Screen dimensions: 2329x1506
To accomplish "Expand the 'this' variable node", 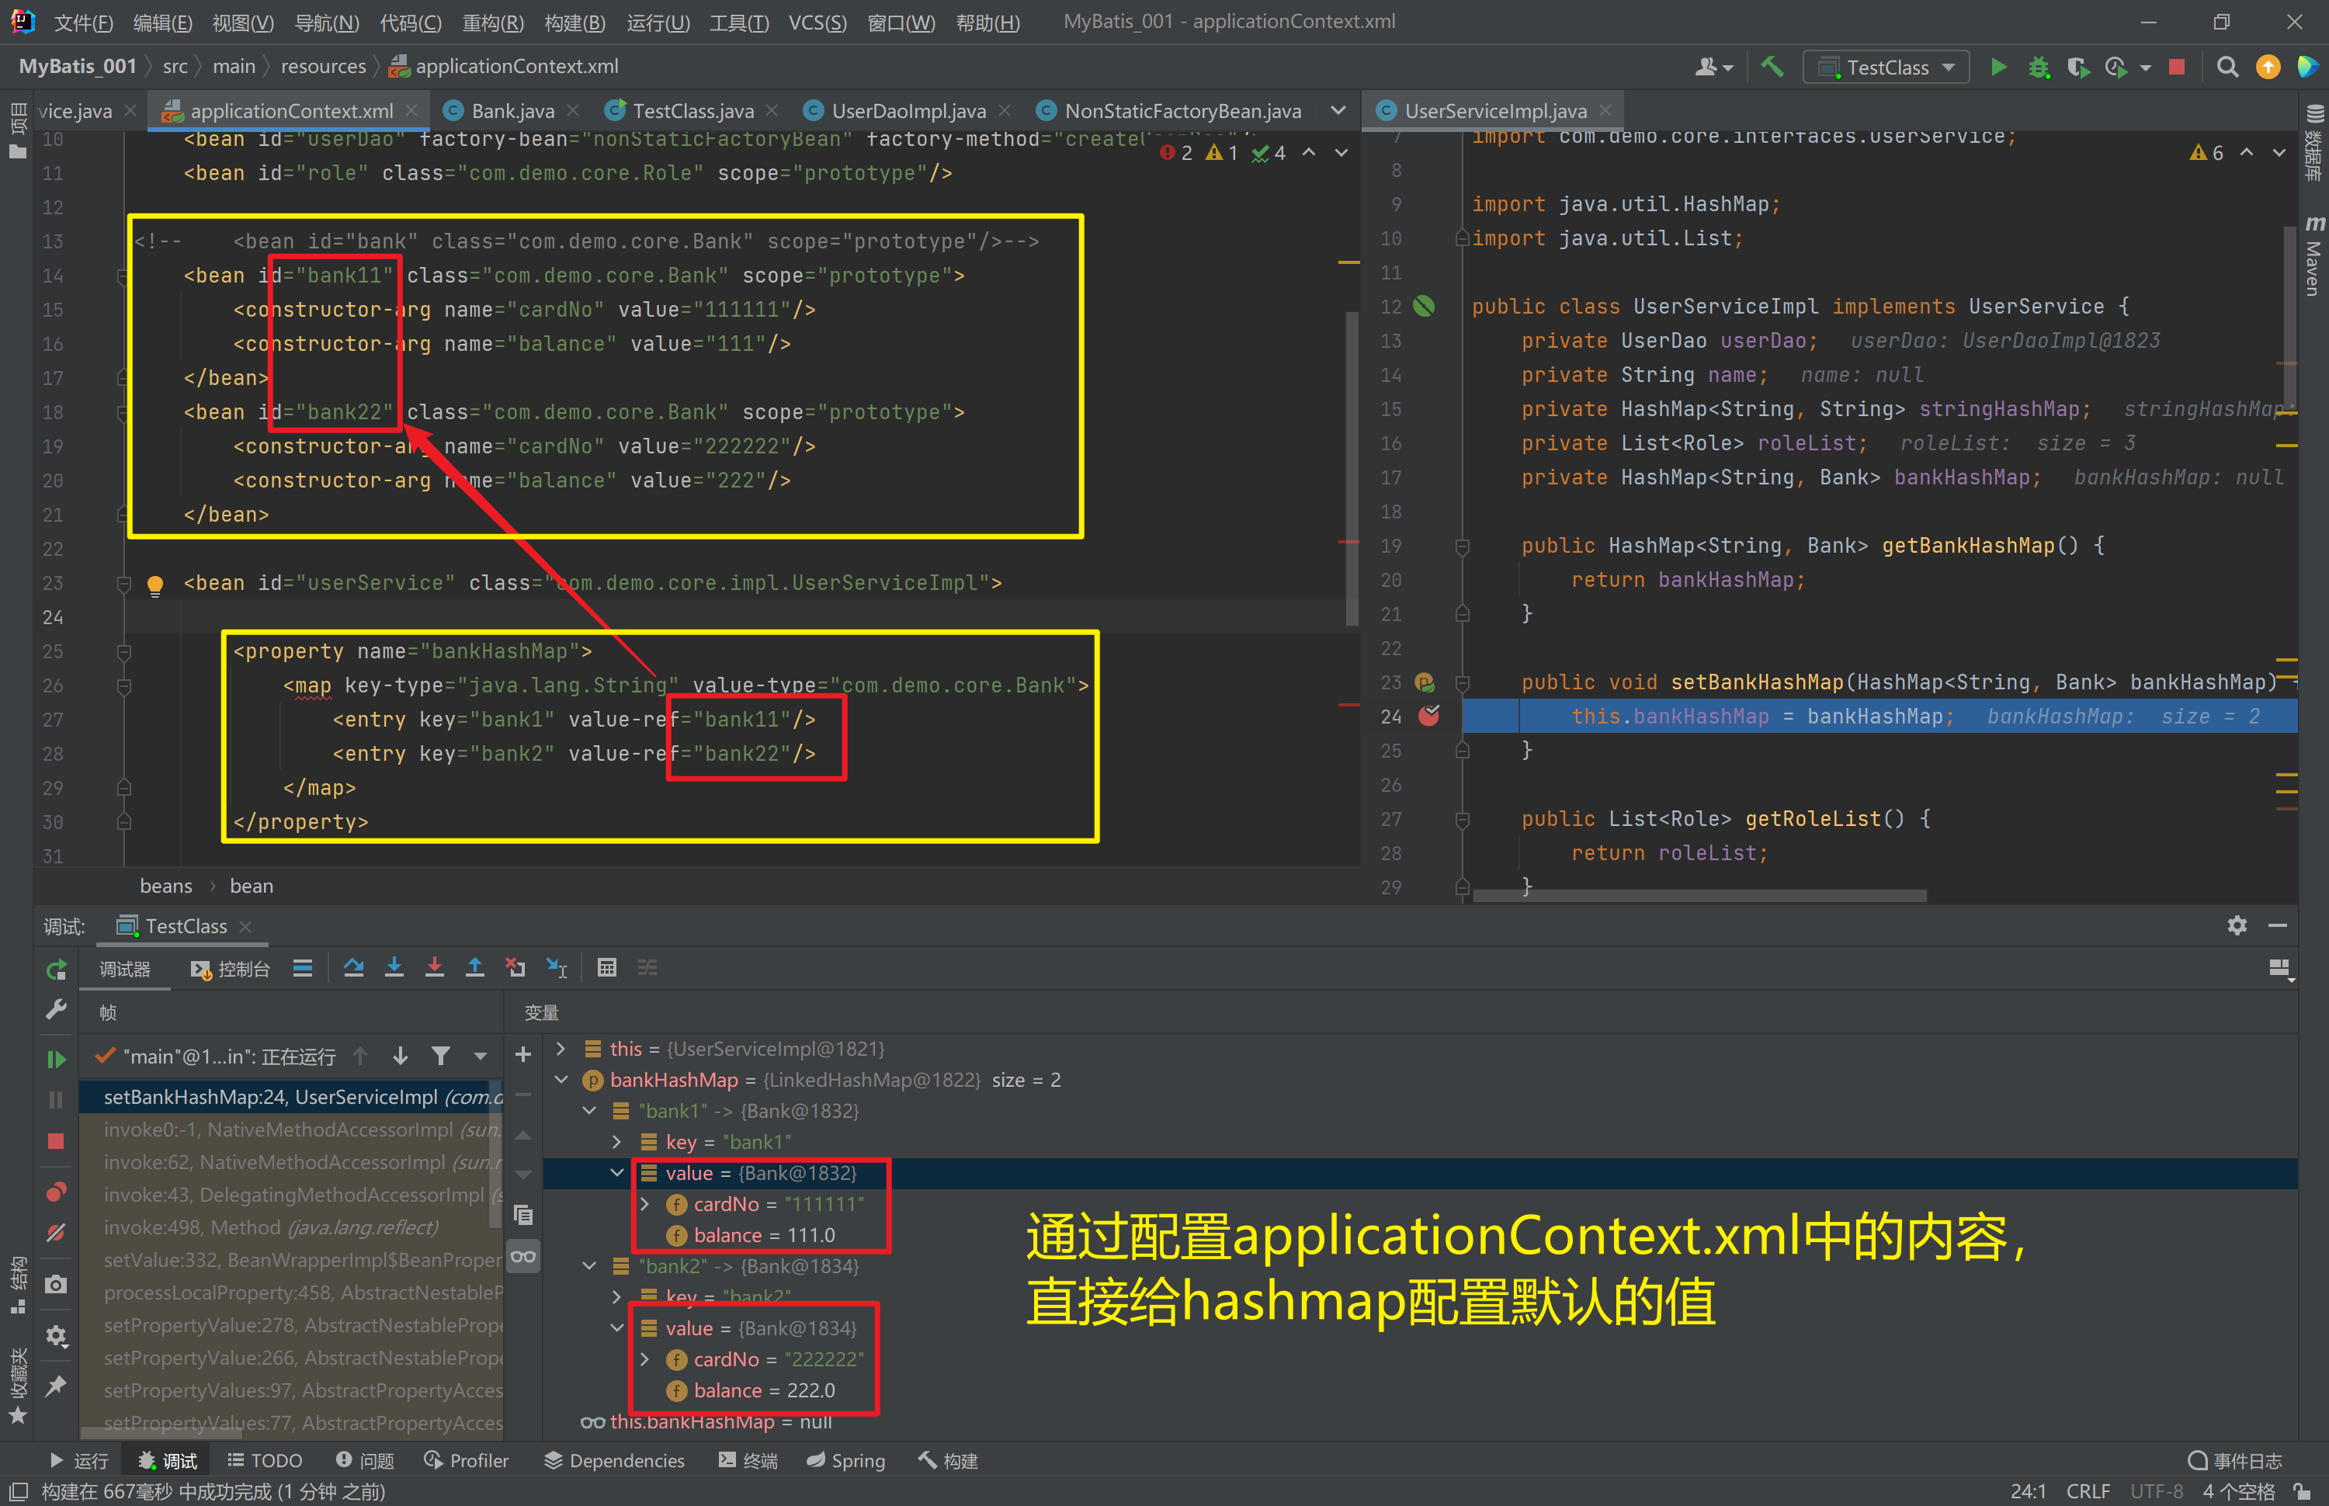I will pos(561,1048).
